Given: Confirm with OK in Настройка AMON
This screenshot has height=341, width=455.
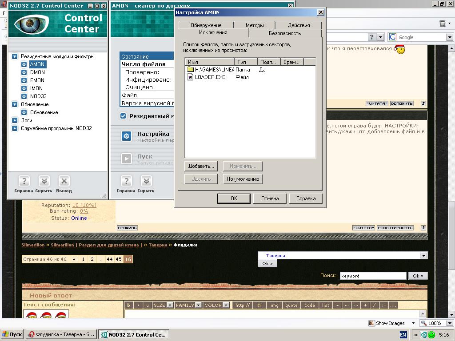Looking at the screenshot, I should [x=234, y=198].
